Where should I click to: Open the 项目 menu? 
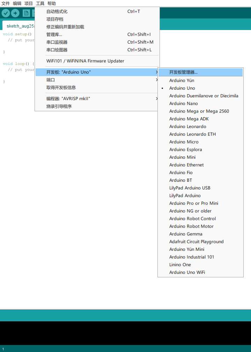pos(29,3)
